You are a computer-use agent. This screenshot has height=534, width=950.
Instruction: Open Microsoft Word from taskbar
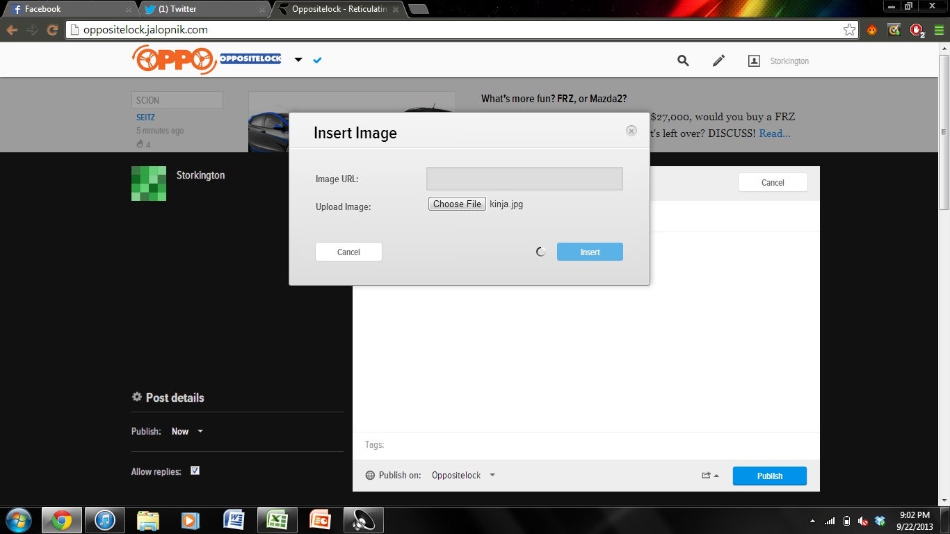(234, 520)
